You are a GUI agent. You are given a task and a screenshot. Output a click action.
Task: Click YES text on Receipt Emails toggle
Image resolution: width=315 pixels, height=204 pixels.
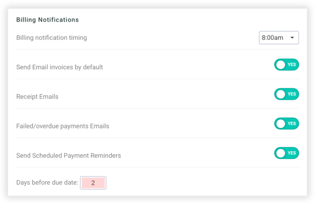click(x=292, y=94)
